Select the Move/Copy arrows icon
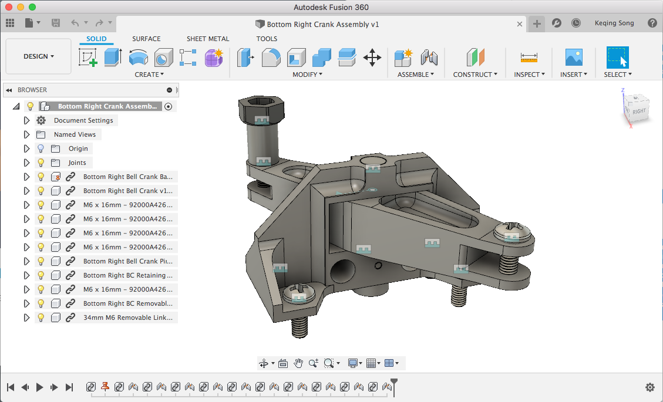Image resolution: width=663 pixels, height=402 pixels. pos(372,58)
